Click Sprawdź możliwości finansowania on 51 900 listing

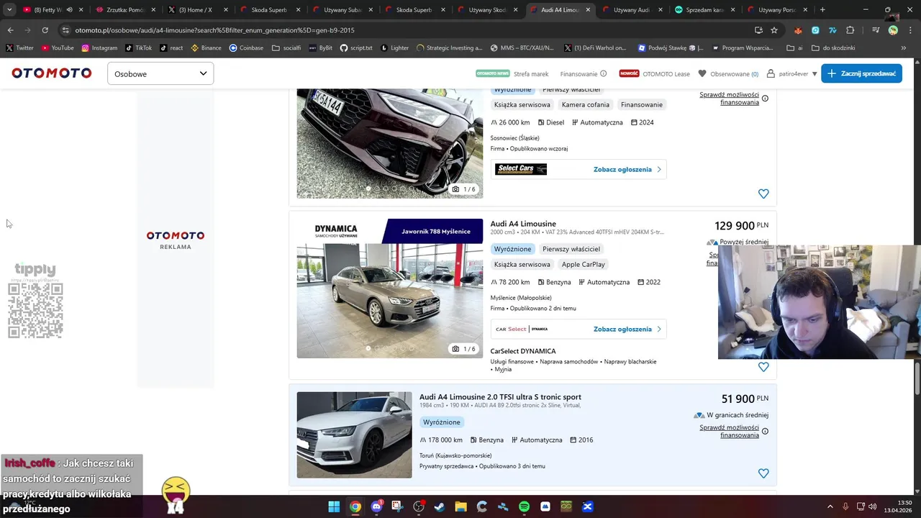[x=729, y=432]
